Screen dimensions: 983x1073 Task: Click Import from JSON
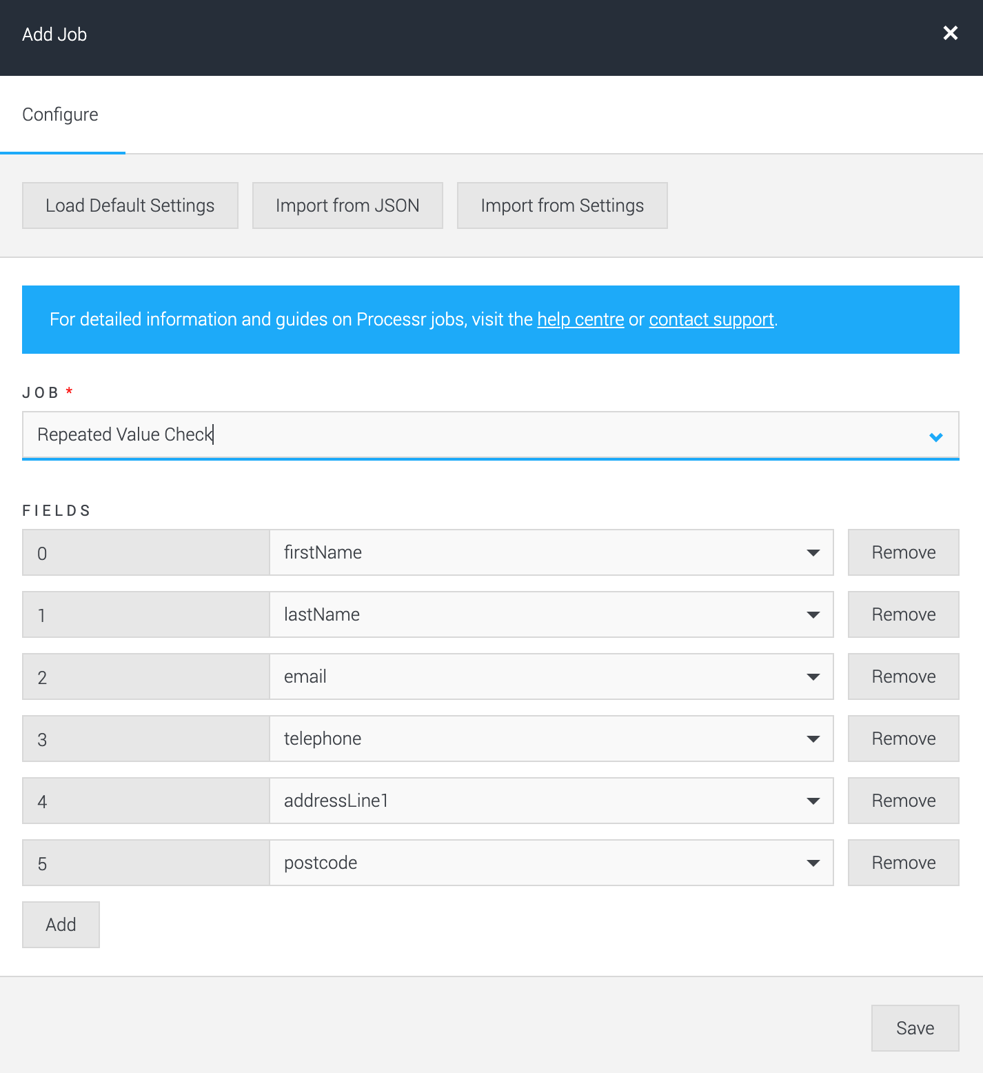coord(347,205)
